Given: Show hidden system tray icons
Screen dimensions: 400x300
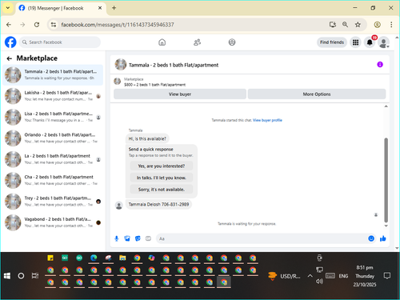Looking at the screenshot, I should point(310,276).
